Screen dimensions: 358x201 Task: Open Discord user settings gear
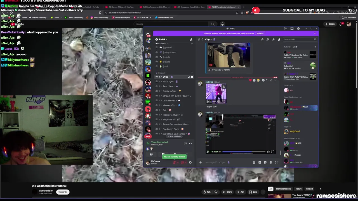[x=190, y=162]
